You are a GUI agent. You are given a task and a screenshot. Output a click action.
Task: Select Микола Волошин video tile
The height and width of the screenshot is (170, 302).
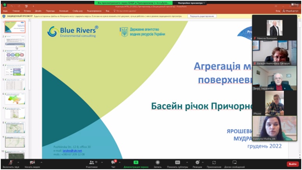274,28
